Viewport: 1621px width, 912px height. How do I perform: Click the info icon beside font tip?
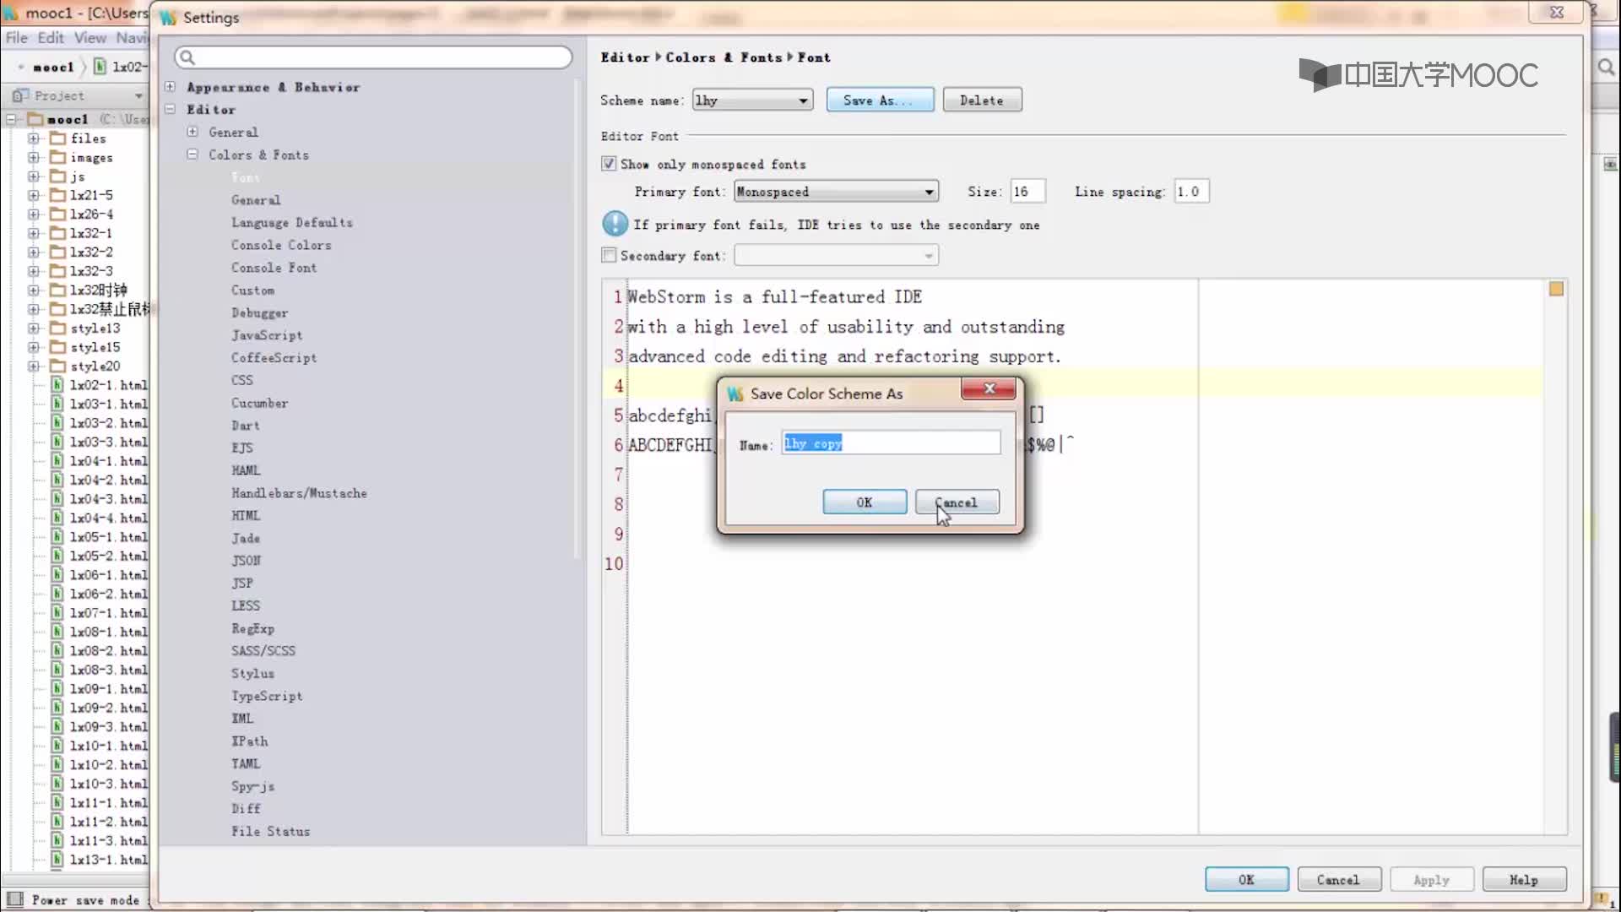615,224
